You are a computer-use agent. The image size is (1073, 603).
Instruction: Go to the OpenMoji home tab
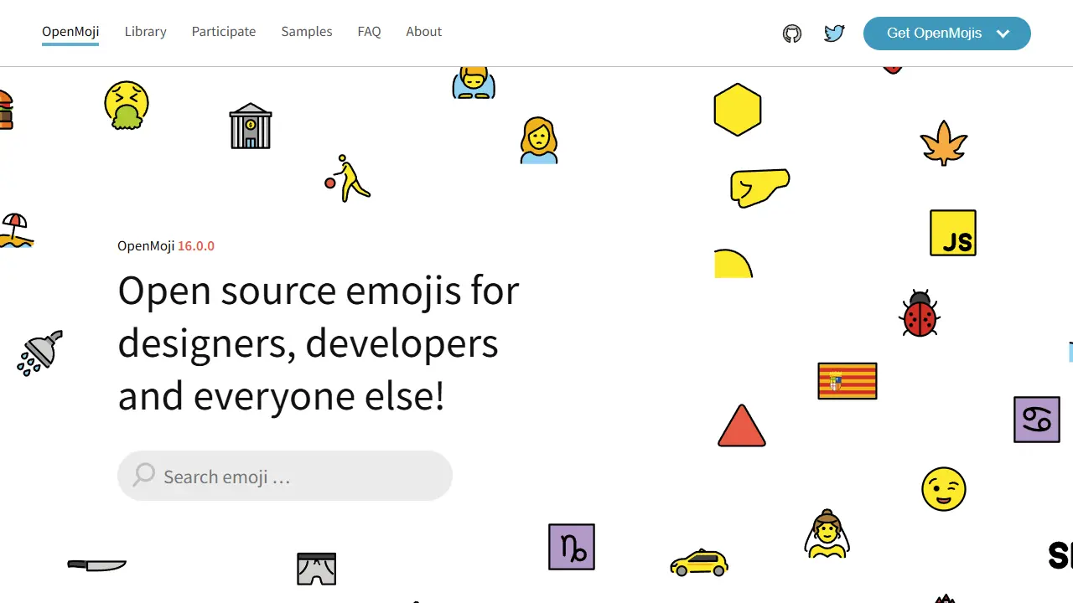tap(70, 32)
